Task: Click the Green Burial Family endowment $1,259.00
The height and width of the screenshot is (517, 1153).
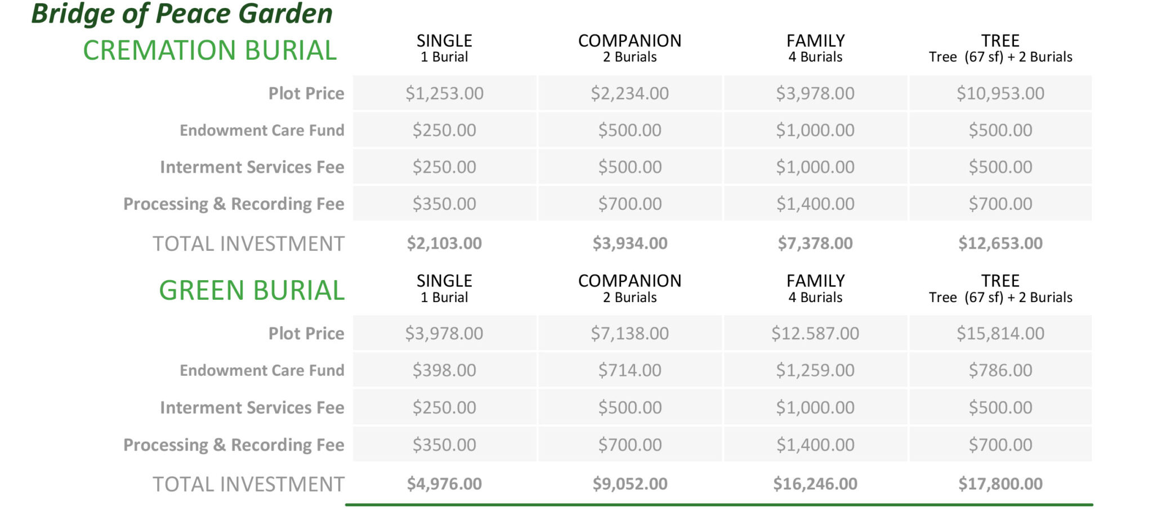Action: [815, 370]
